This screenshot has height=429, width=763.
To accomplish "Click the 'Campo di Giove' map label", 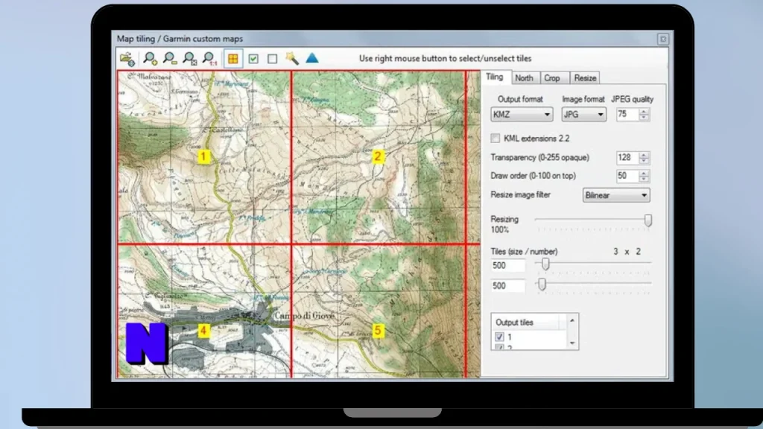I will point(305,316).
